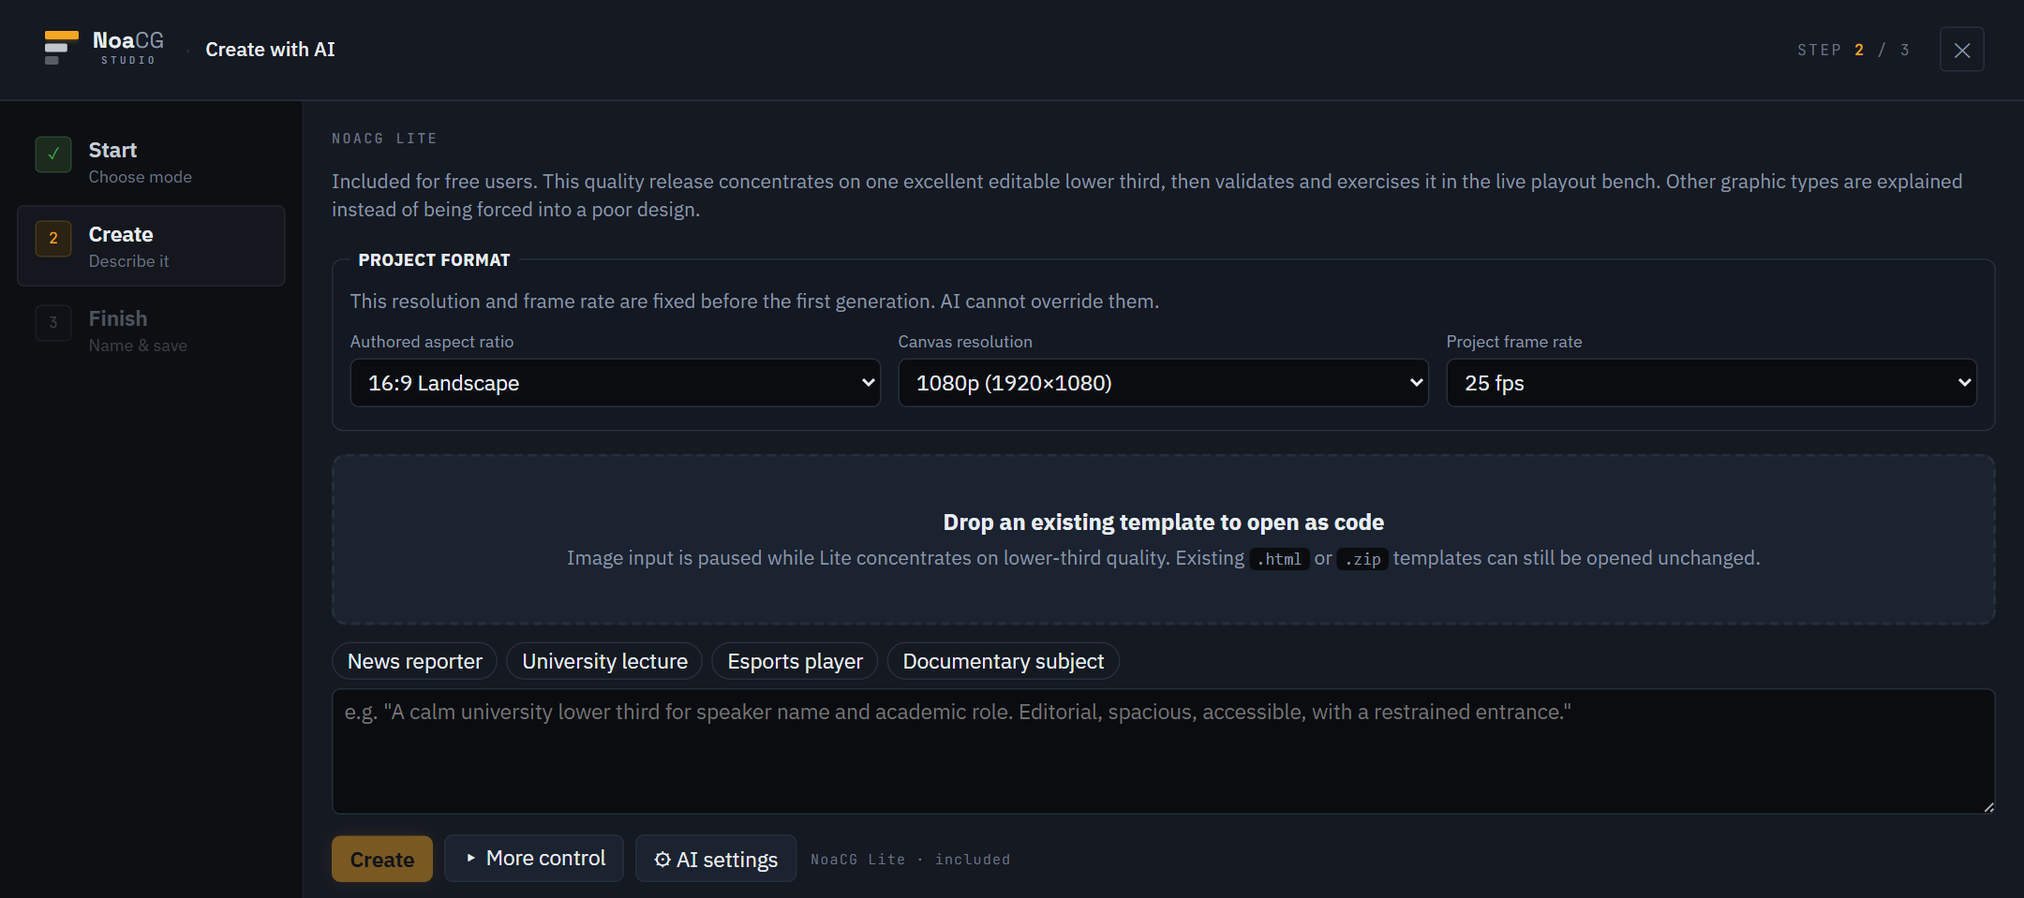Click the number 2 Create step badge

(x=53, y=239)
